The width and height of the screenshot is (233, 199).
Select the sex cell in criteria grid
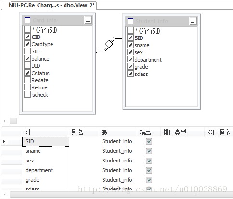click(x=46, y=161)
